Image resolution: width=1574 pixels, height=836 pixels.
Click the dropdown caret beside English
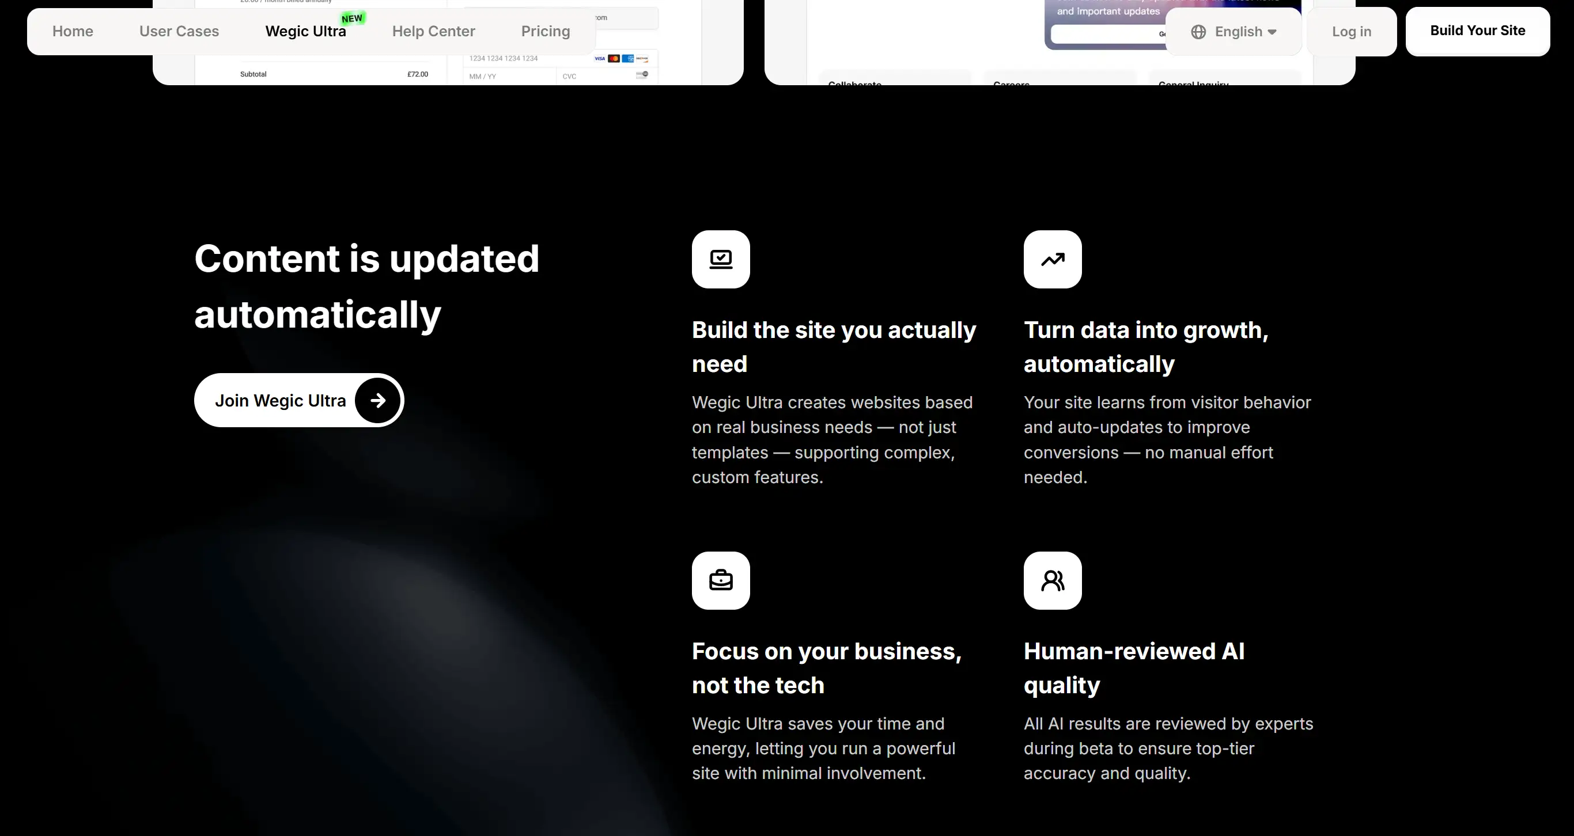click(1272, 32)
